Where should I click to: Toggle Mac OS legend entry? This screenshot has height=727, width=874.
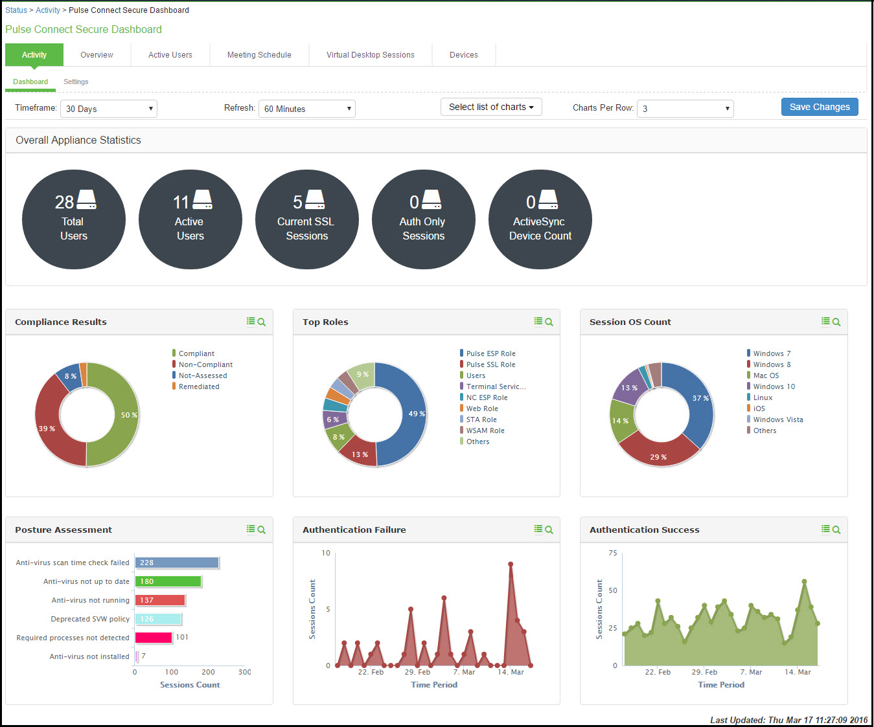click(763, 375)
